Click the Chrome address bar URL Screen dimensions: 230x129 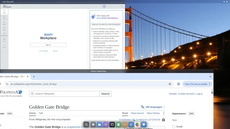pos(33,84)
